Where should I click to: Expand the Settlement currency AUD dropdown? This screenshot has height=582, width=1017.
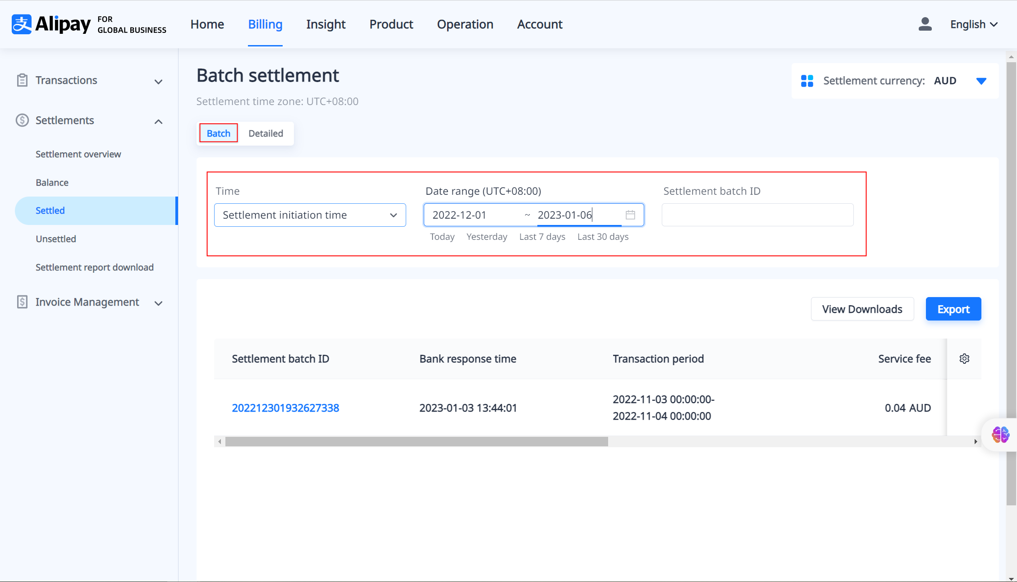[981, 81]
